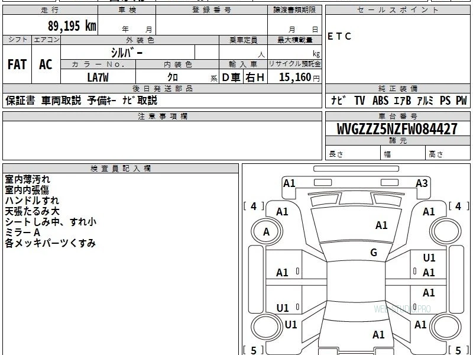Click the 各メッキパーツくすみ note
Image resolution: width=473 pixels, height=355 pixels.
[x=50, y=243]
